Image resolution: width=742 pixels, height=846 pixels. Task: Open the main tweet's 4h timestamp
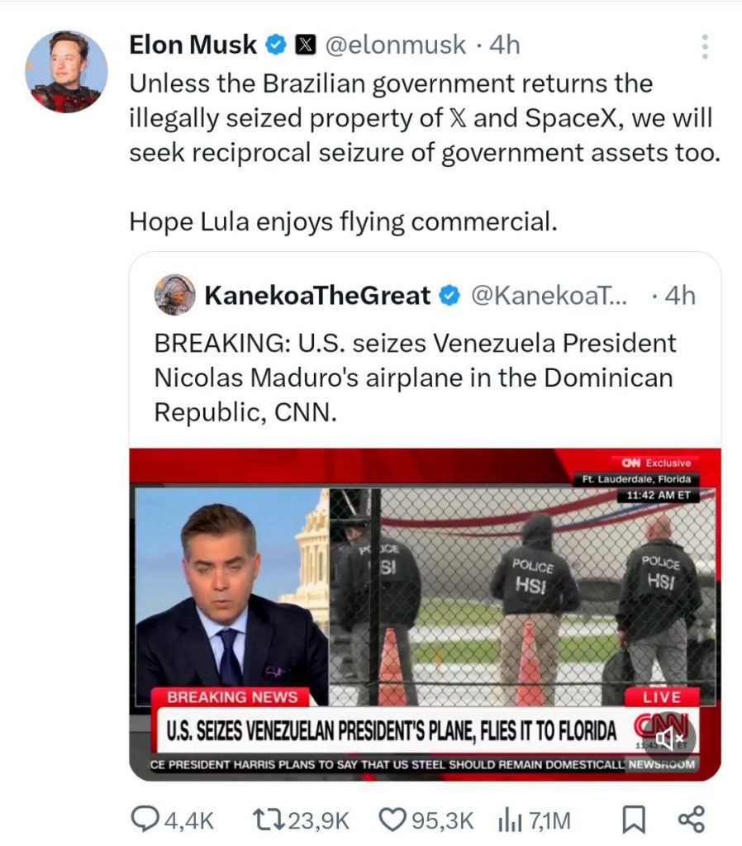505,45
